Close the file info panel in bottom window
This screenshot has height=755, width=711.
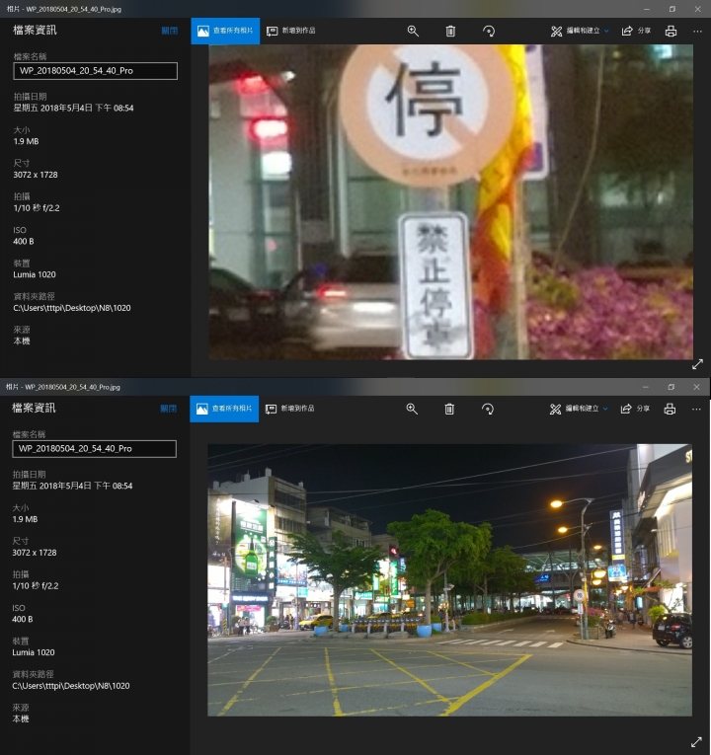point(168,409)
